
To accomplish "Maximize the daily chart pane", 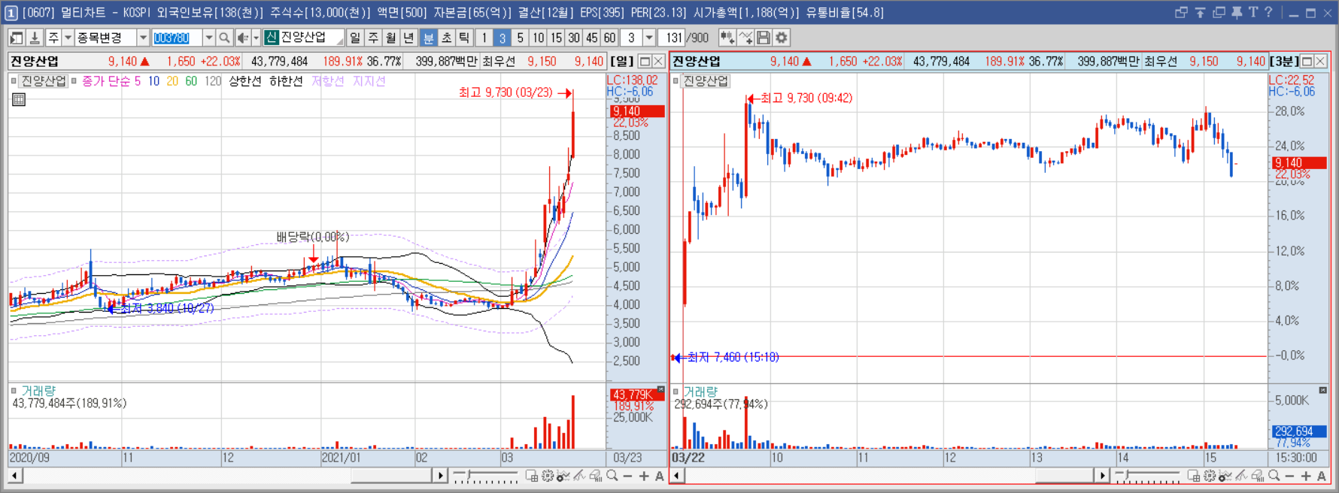I will pyautogui.click(x=645, y=61).
